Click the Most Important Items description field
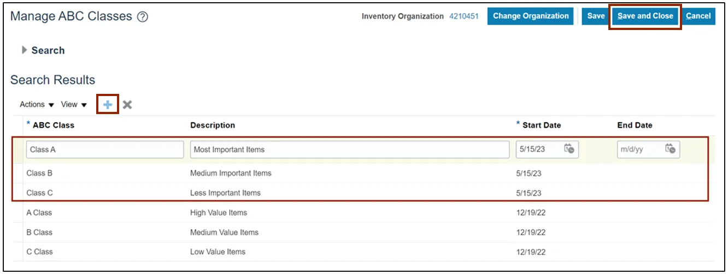 coord(350,150)
